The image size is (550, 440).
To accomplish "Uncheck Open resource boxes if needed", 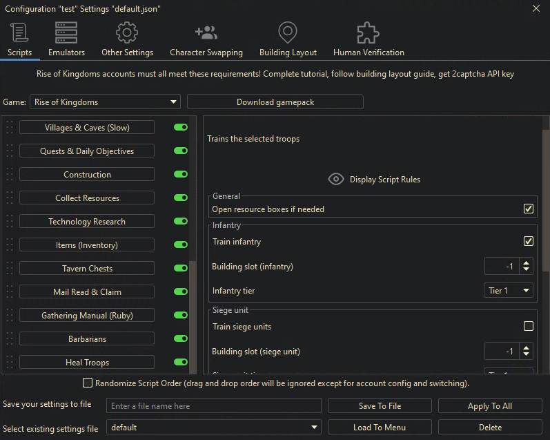I will coord(529,209).
